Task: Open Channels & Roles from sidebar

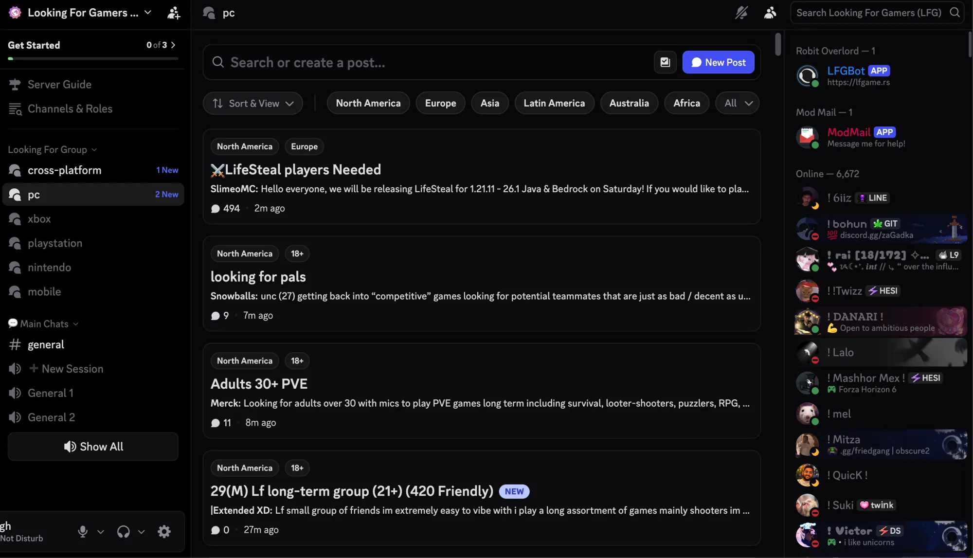Action: tap(93, 109)
